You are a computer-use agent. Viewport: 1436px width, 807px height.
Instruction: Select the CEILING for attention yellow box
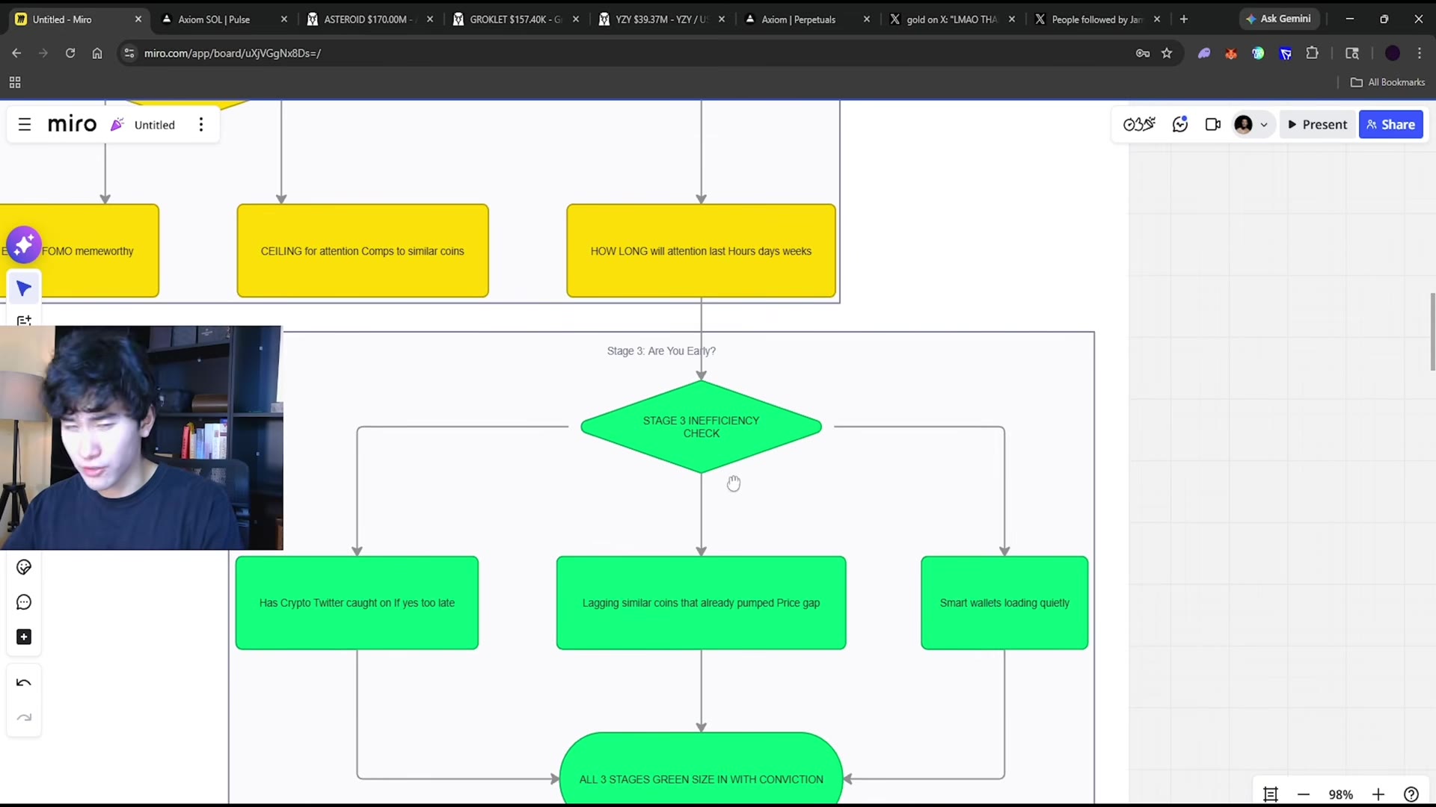[363, 251]
